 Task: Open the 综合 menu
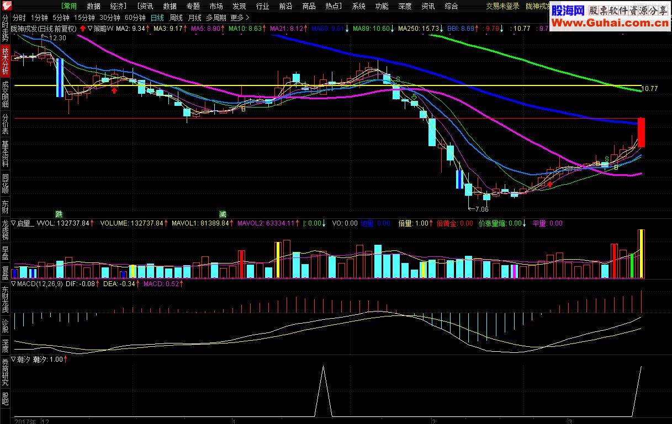pos(452,7)
